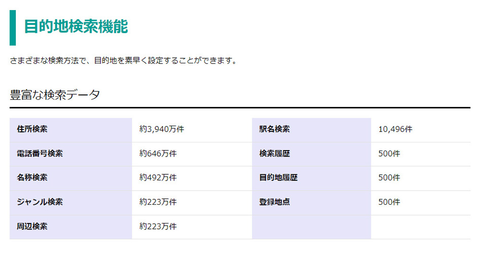Select the 周辺検索 row label
The image size is (482, 258).
32,227
